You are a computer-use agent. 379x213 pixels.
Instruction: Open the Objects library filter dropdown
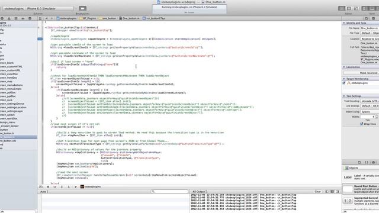coord(361,168)
